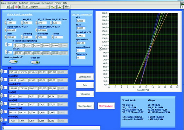Click the Vcesat[V] array index stepper
The width and height of the screenshot is (184, 130).
(2, 120)
